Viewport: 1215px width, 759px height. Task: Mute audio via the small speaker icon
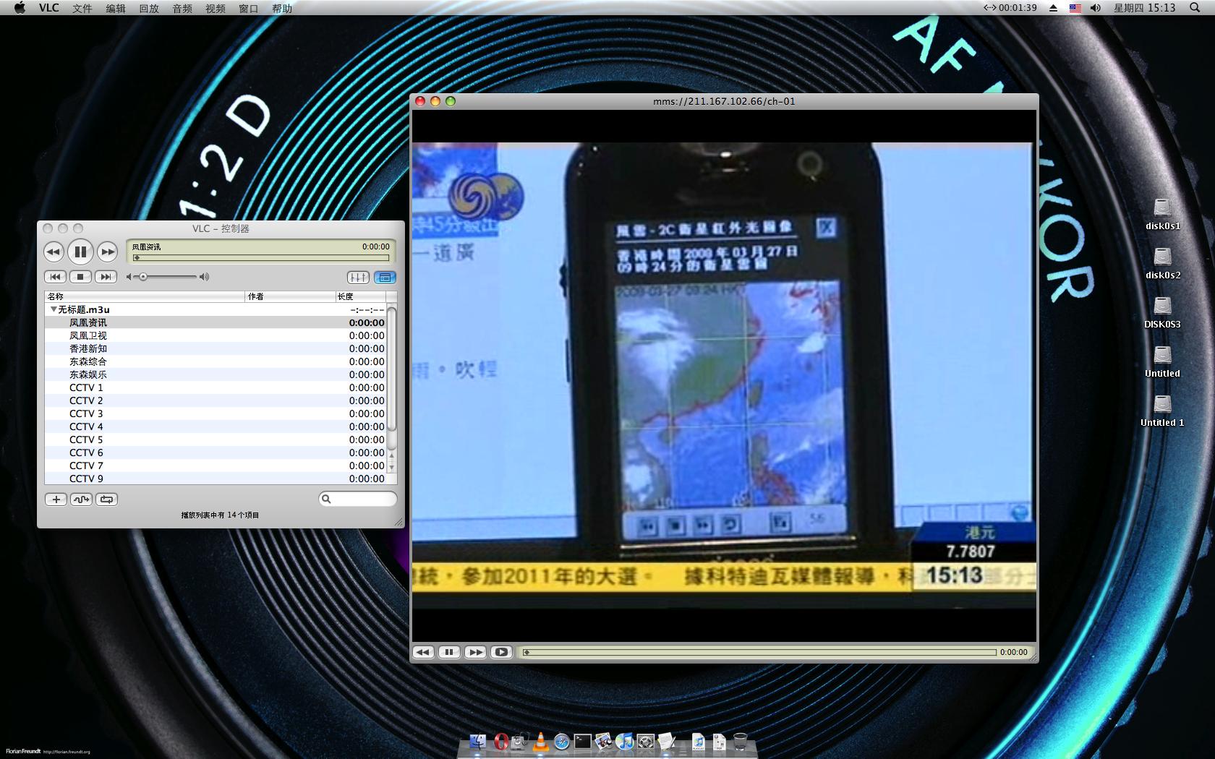point(129,277)
